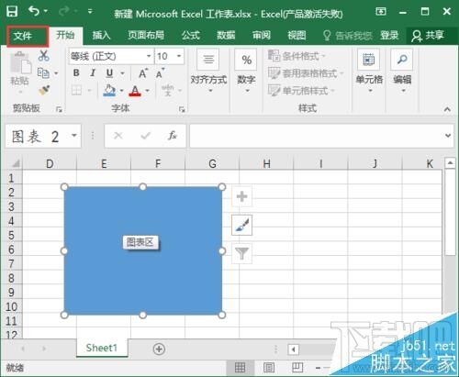
Task: Open the font name dropdown
Action: coord(149,56)
